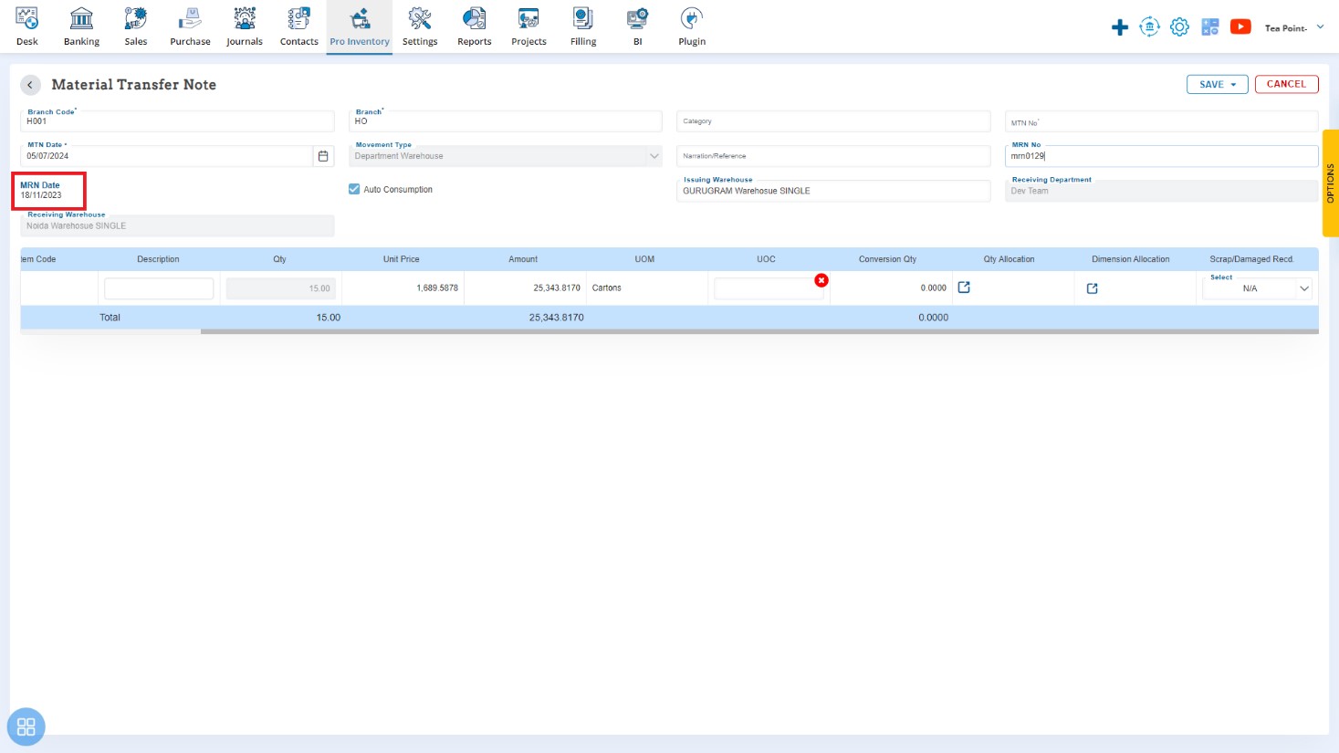Click the blue plus quick-add icon
The width and height of the screenshot is (1339, 753).
click(1120, 27)
